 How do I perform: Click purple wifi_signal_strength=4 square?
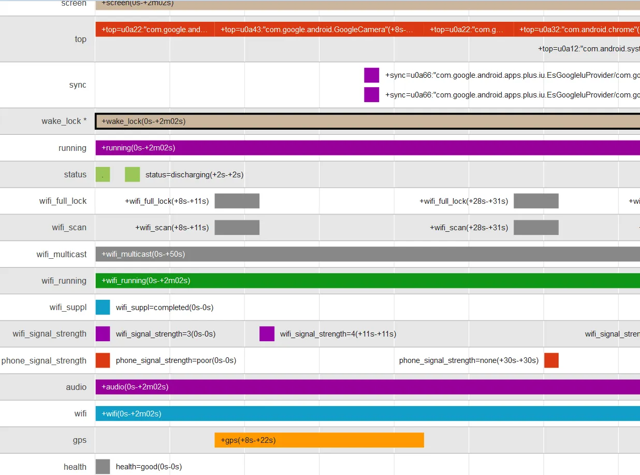[267, 334]
